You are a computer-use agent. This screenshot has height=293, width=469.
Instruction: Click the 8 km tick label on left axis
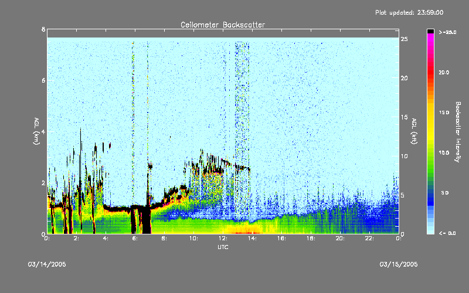[x=43, y=29]
